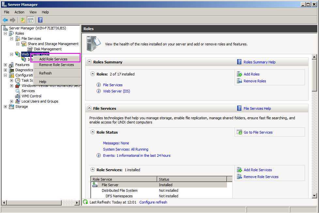Click the green refresh icon near Last Refresh

(x=85, y=202)
